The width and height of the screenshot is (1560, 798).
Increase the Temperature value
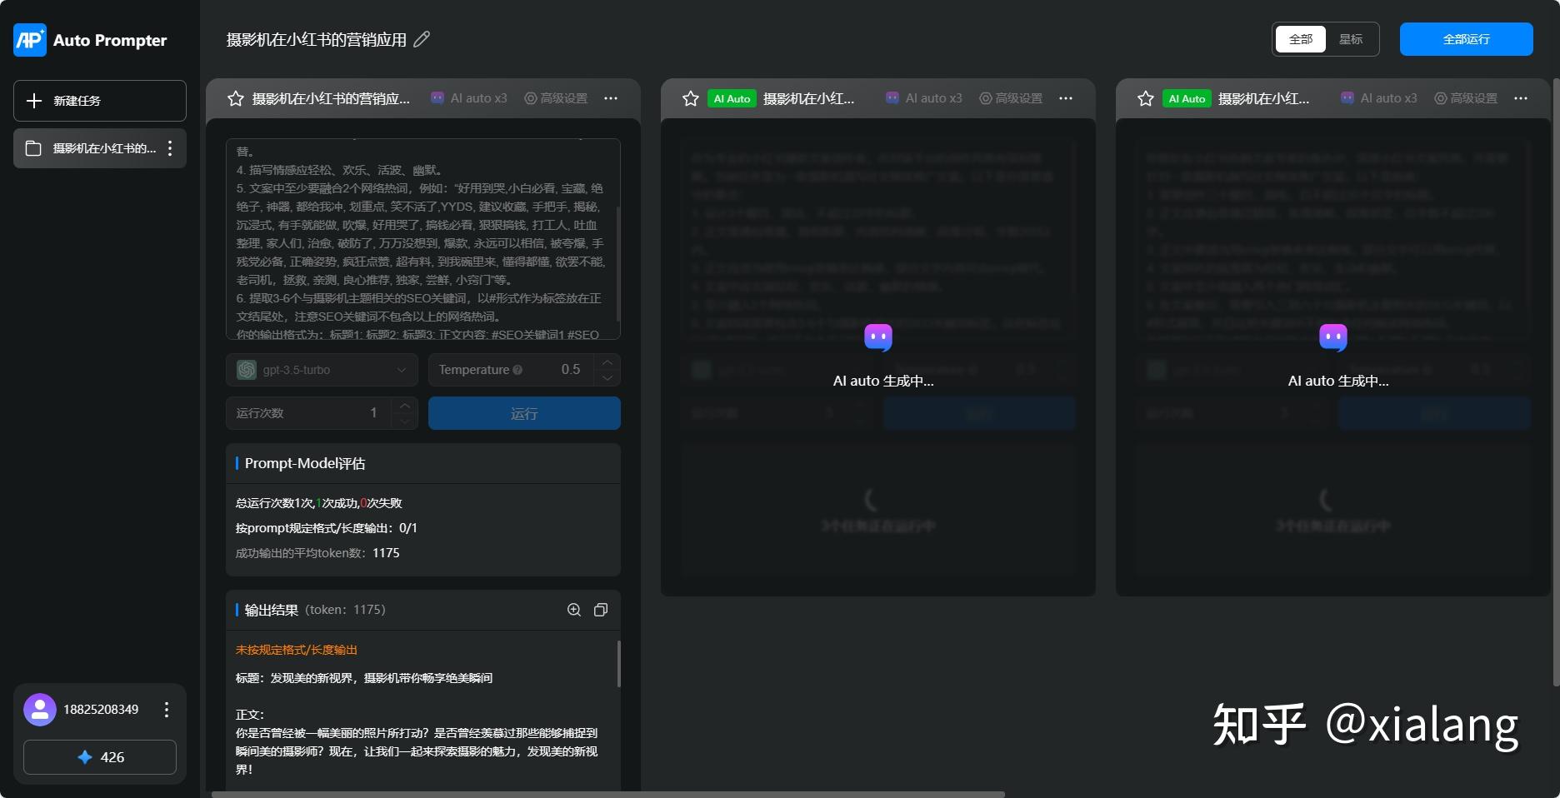607,362
